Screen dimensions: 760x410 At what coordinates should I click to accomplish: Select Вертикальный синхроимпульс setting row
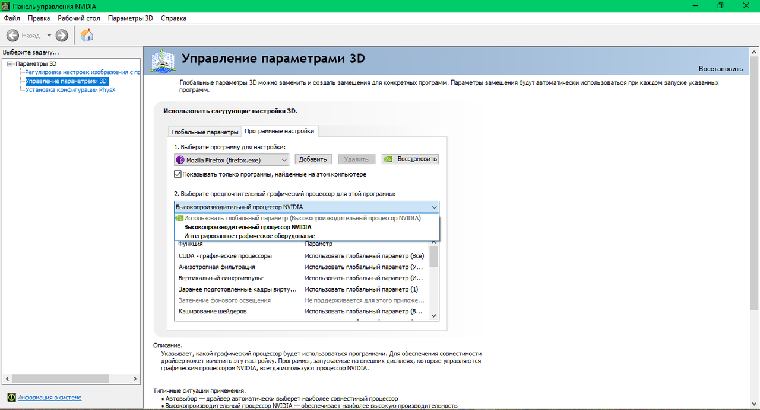point(301,278)
